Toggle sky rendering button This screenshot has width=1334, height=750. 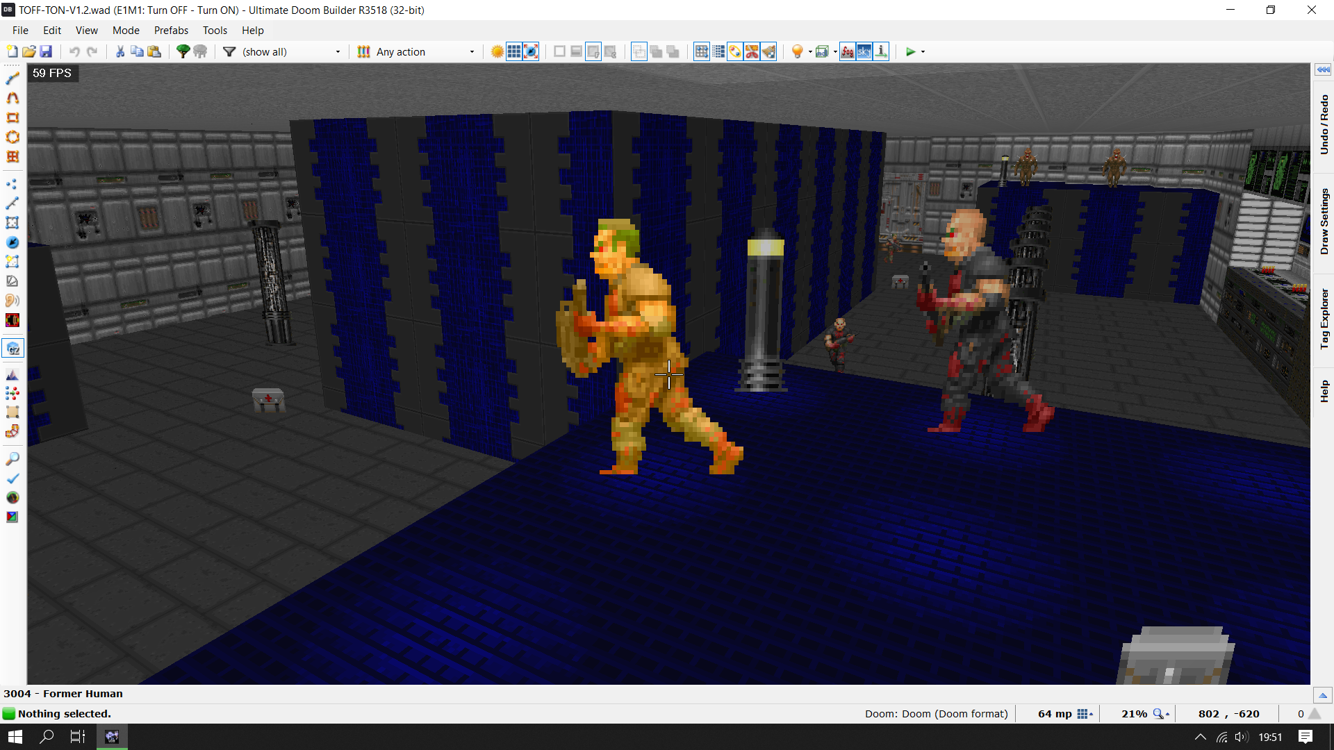point(864,51)
